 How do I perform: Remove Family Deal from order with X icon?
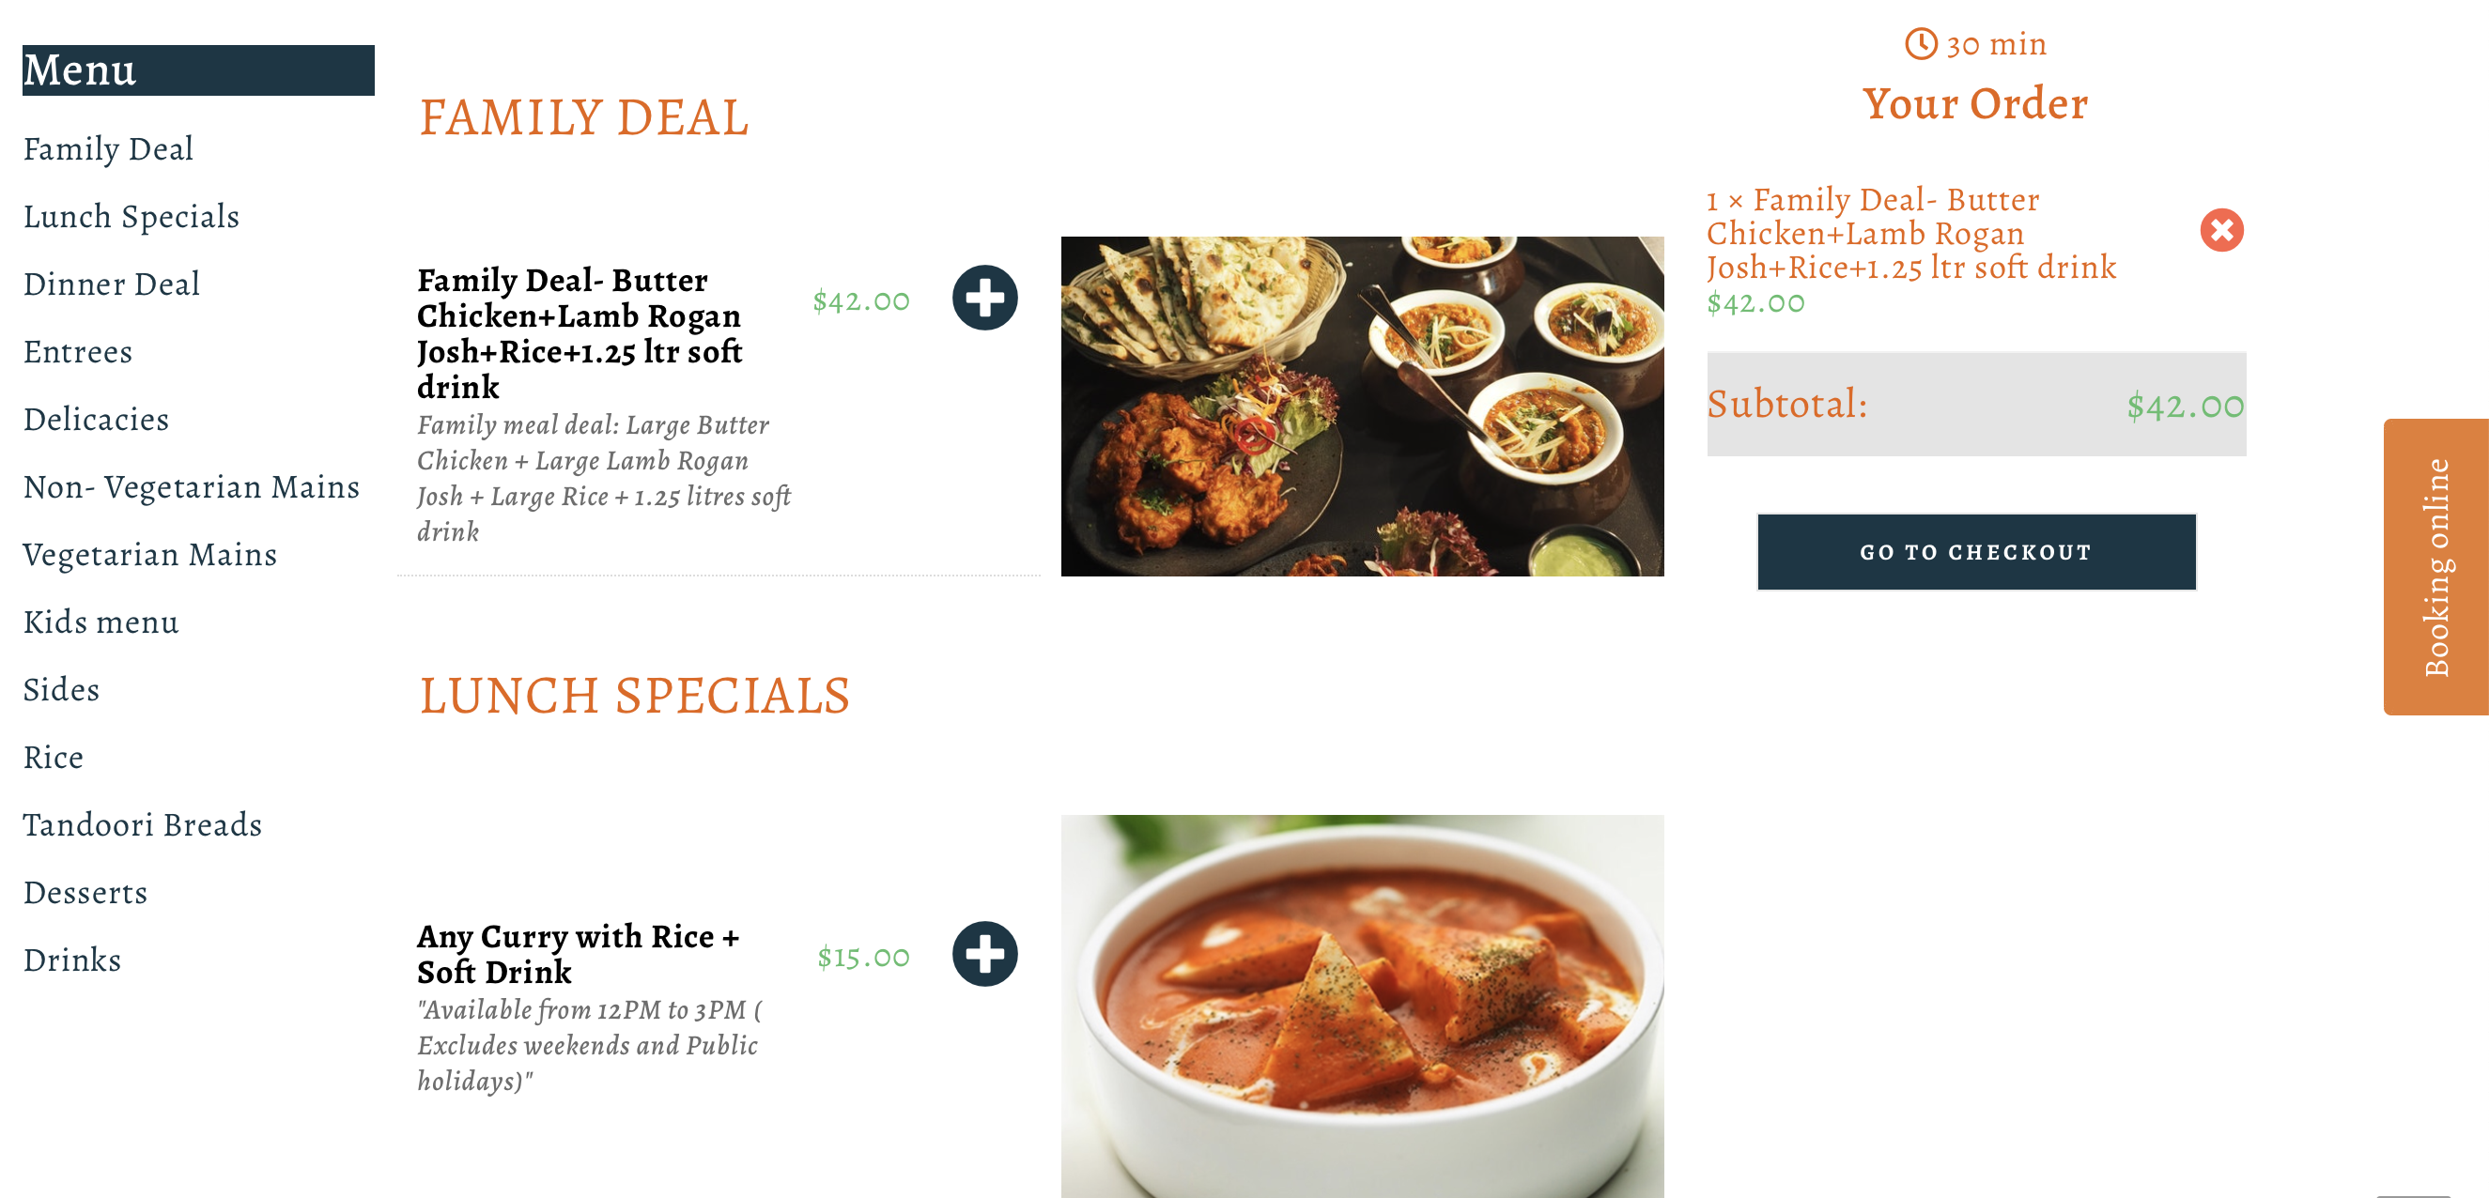(2221, 230)
